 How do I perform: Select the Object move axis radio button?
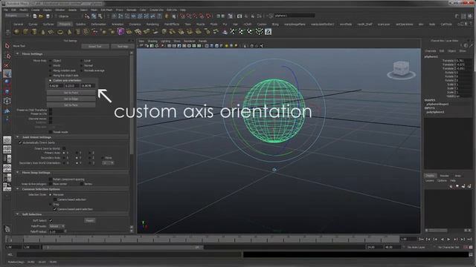pos(51,61)
